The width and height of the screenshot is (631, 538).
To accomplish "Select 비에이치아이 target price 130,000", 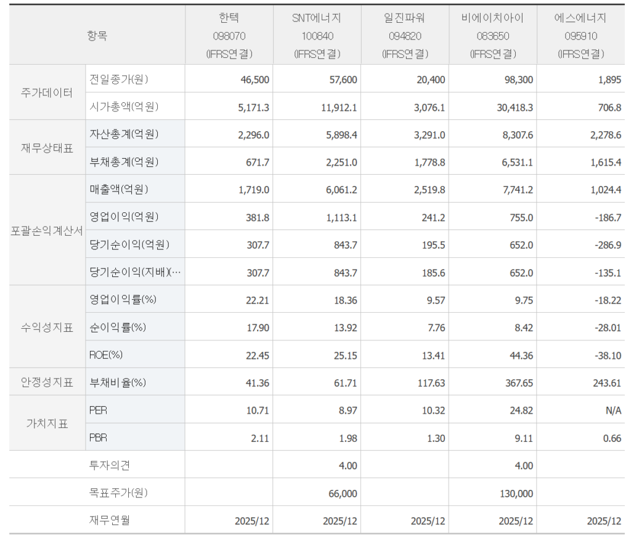I will (x=516, y=493).
